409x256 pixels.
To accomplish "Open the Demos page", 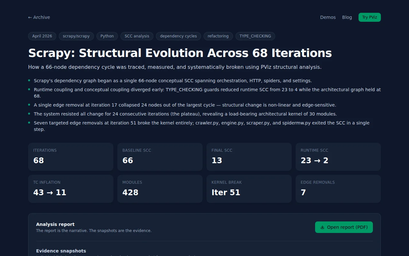I will pos(328,17).
